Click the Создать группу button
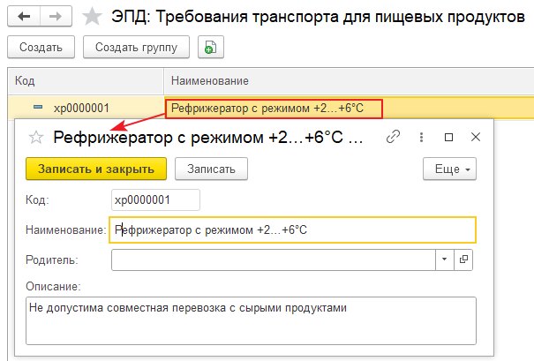 pos(136,47)
